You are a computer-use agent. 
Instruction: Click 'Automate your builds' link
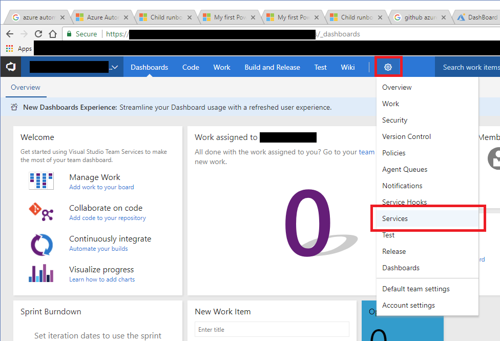98,249
